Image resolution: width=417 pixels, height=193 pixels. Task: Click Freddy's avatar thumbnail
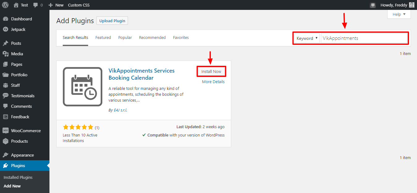[x=411, y=5]
